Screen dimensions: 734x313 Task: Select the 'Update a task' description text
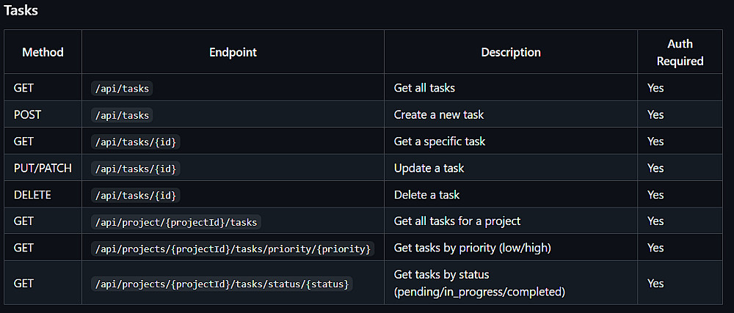coord(429,169)
